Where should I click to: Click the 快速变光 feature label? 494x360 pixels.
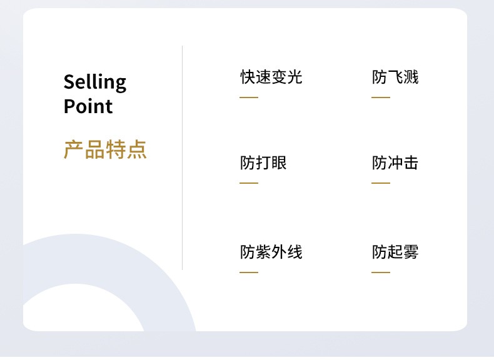271,77
